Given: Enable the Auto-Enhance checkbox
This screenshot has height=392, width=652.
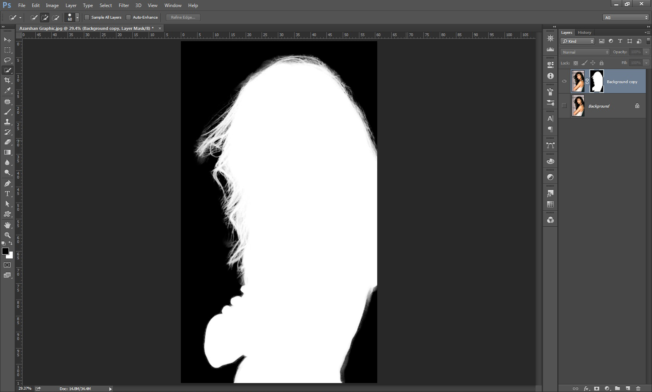Looking at the screenshot, I should (x=128, y=17).
